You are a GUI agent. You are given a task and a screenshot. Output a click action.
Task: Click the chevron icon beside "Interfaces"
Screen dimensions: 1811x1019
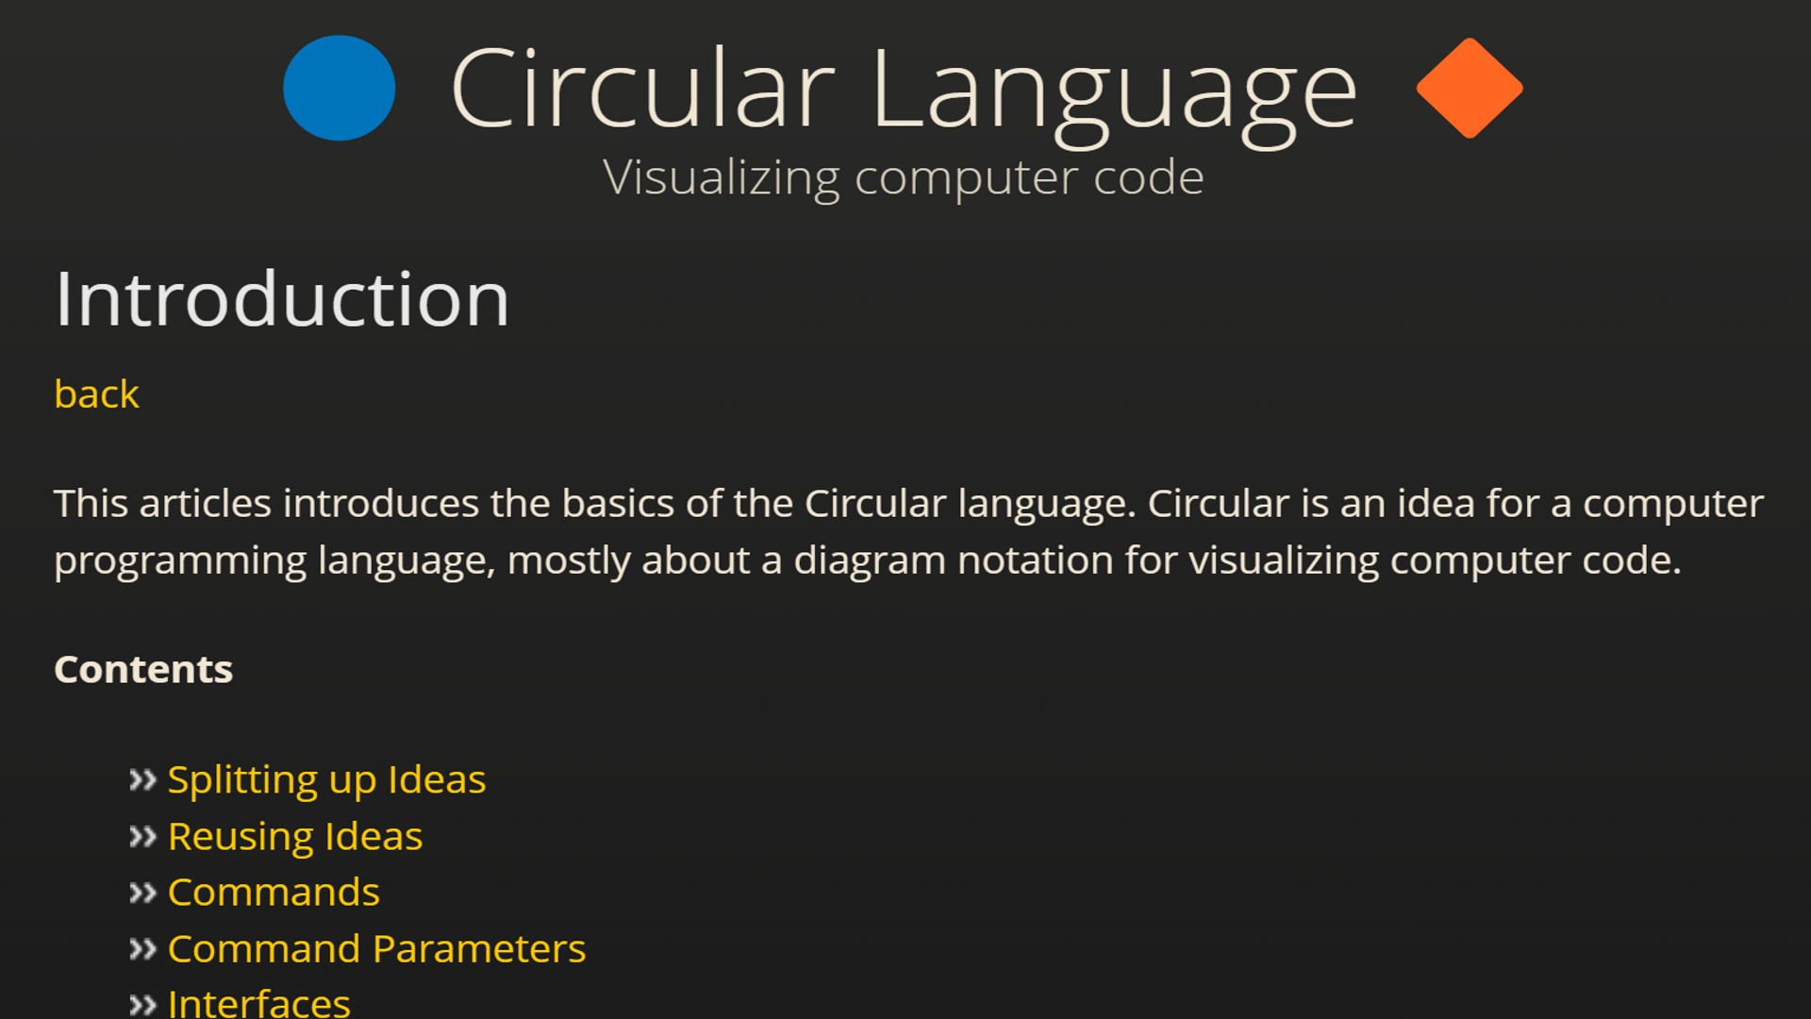143,1004
